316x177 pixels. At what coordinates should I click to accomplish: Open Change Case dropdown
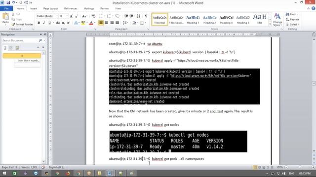[84, 16]
